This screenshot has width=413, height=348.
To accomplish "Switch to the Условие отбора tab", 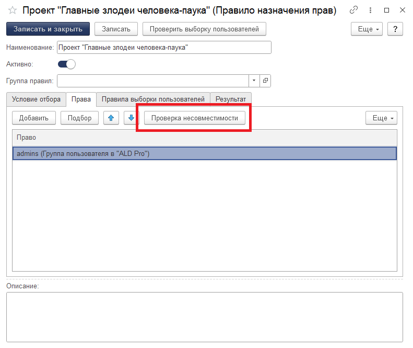I will click(x=36, y=99).
